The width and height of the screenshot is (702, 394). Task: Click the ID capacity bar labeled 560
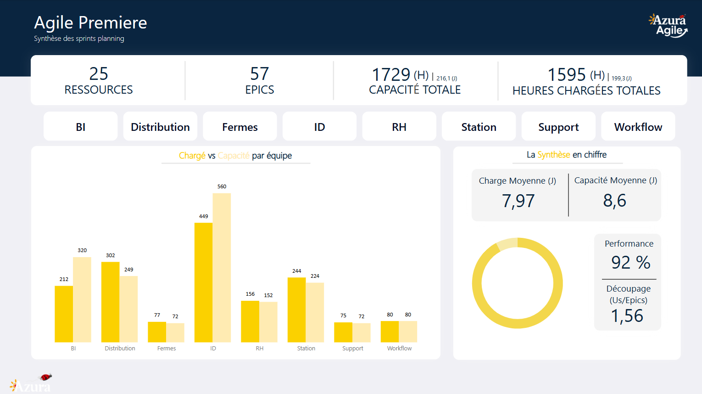click(x=222, y=267)
